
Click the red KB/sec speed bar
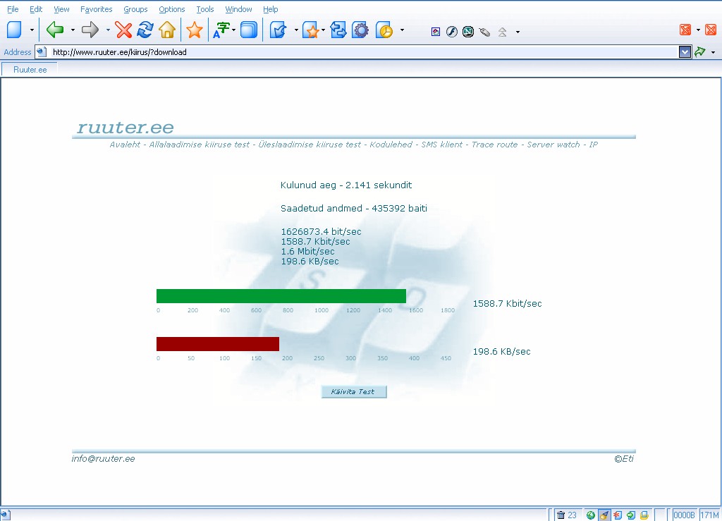click(218, 344)
